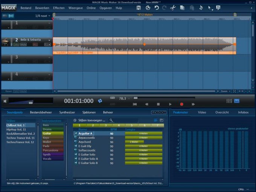Viewport: 256px width, 192px height.
Task: Click the search magnifier icon in Soundpools
Action: 111,121
